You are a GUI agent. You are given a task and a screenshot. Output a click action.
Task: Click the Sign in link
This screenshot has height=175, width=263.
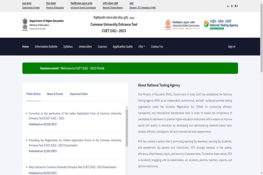point(231,47)
